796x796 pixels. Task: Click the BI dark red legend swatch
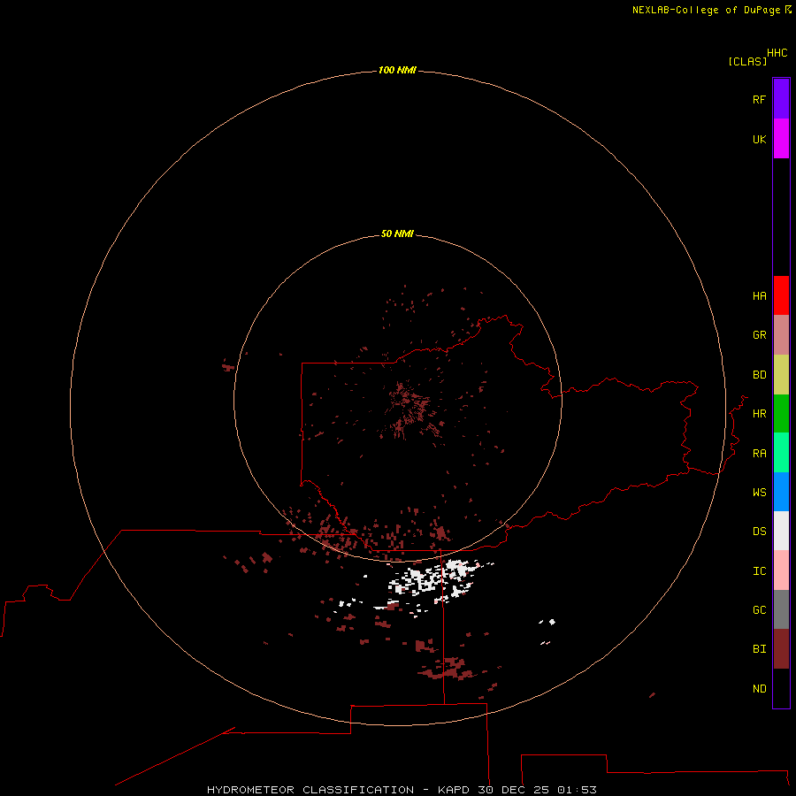(781, 649)
